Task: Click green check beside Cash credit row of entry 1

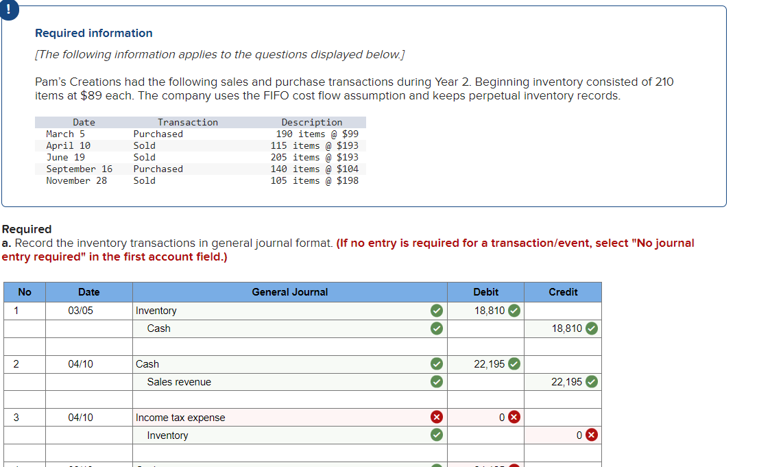Action: coord(436,328)
